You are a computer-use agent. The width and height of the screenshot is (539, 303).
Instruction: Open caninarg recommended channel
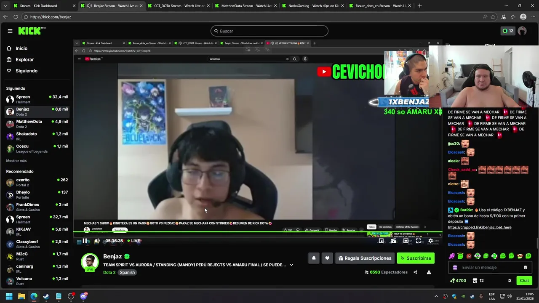[37, 268]
